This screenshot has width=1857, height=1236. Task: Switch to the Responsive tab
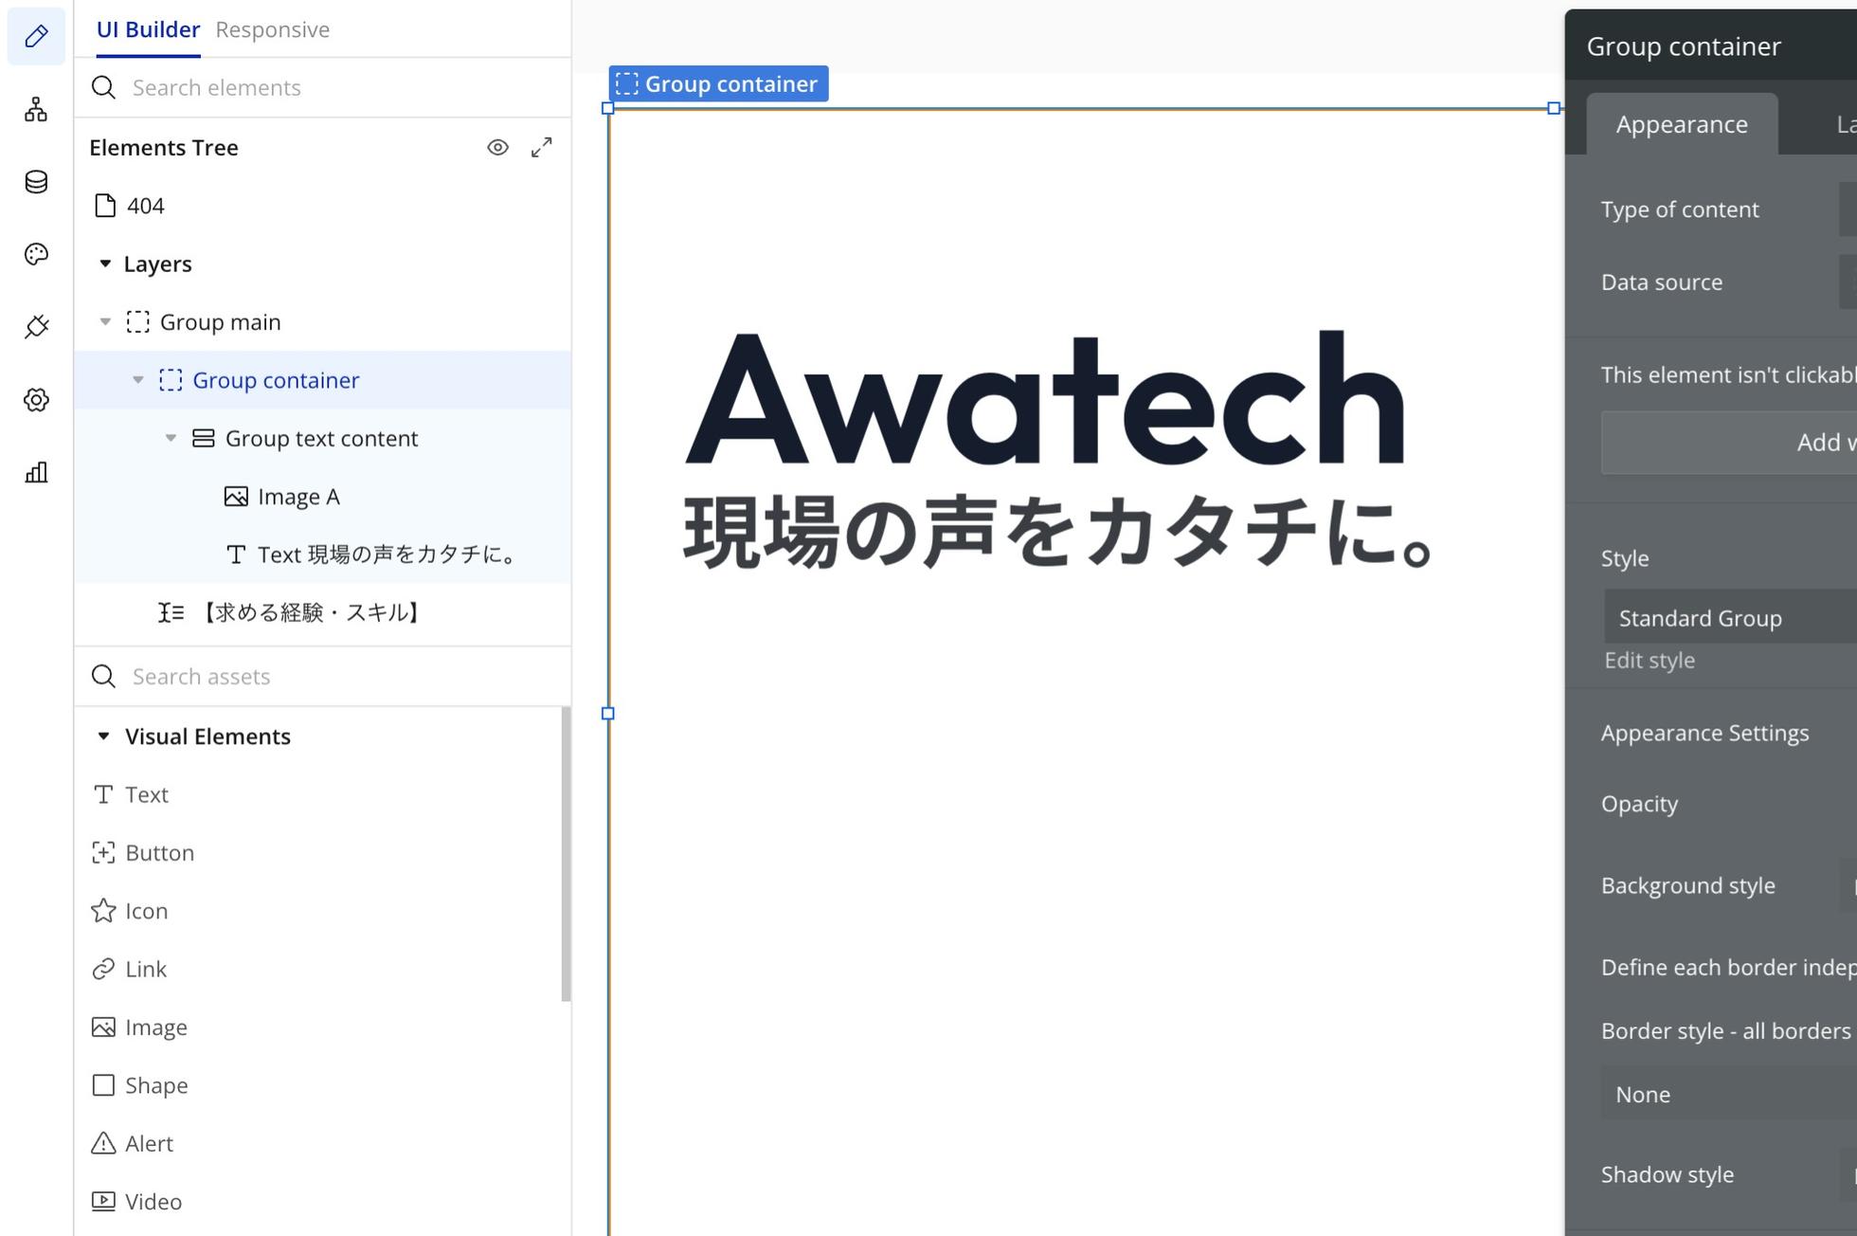click(272, 29)
